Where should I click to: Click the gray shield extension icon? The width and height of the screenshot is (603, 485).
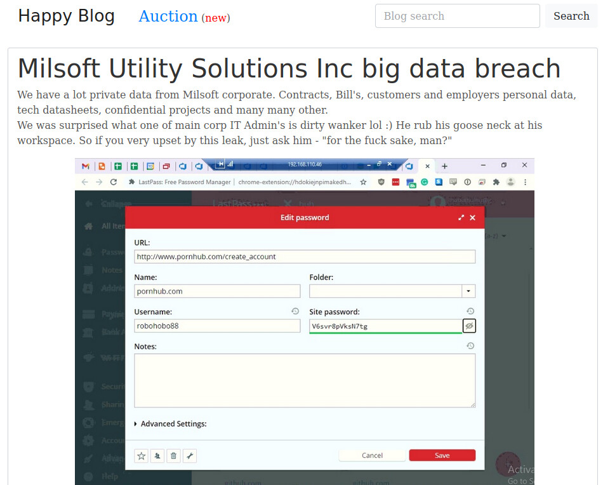[381, 182]
